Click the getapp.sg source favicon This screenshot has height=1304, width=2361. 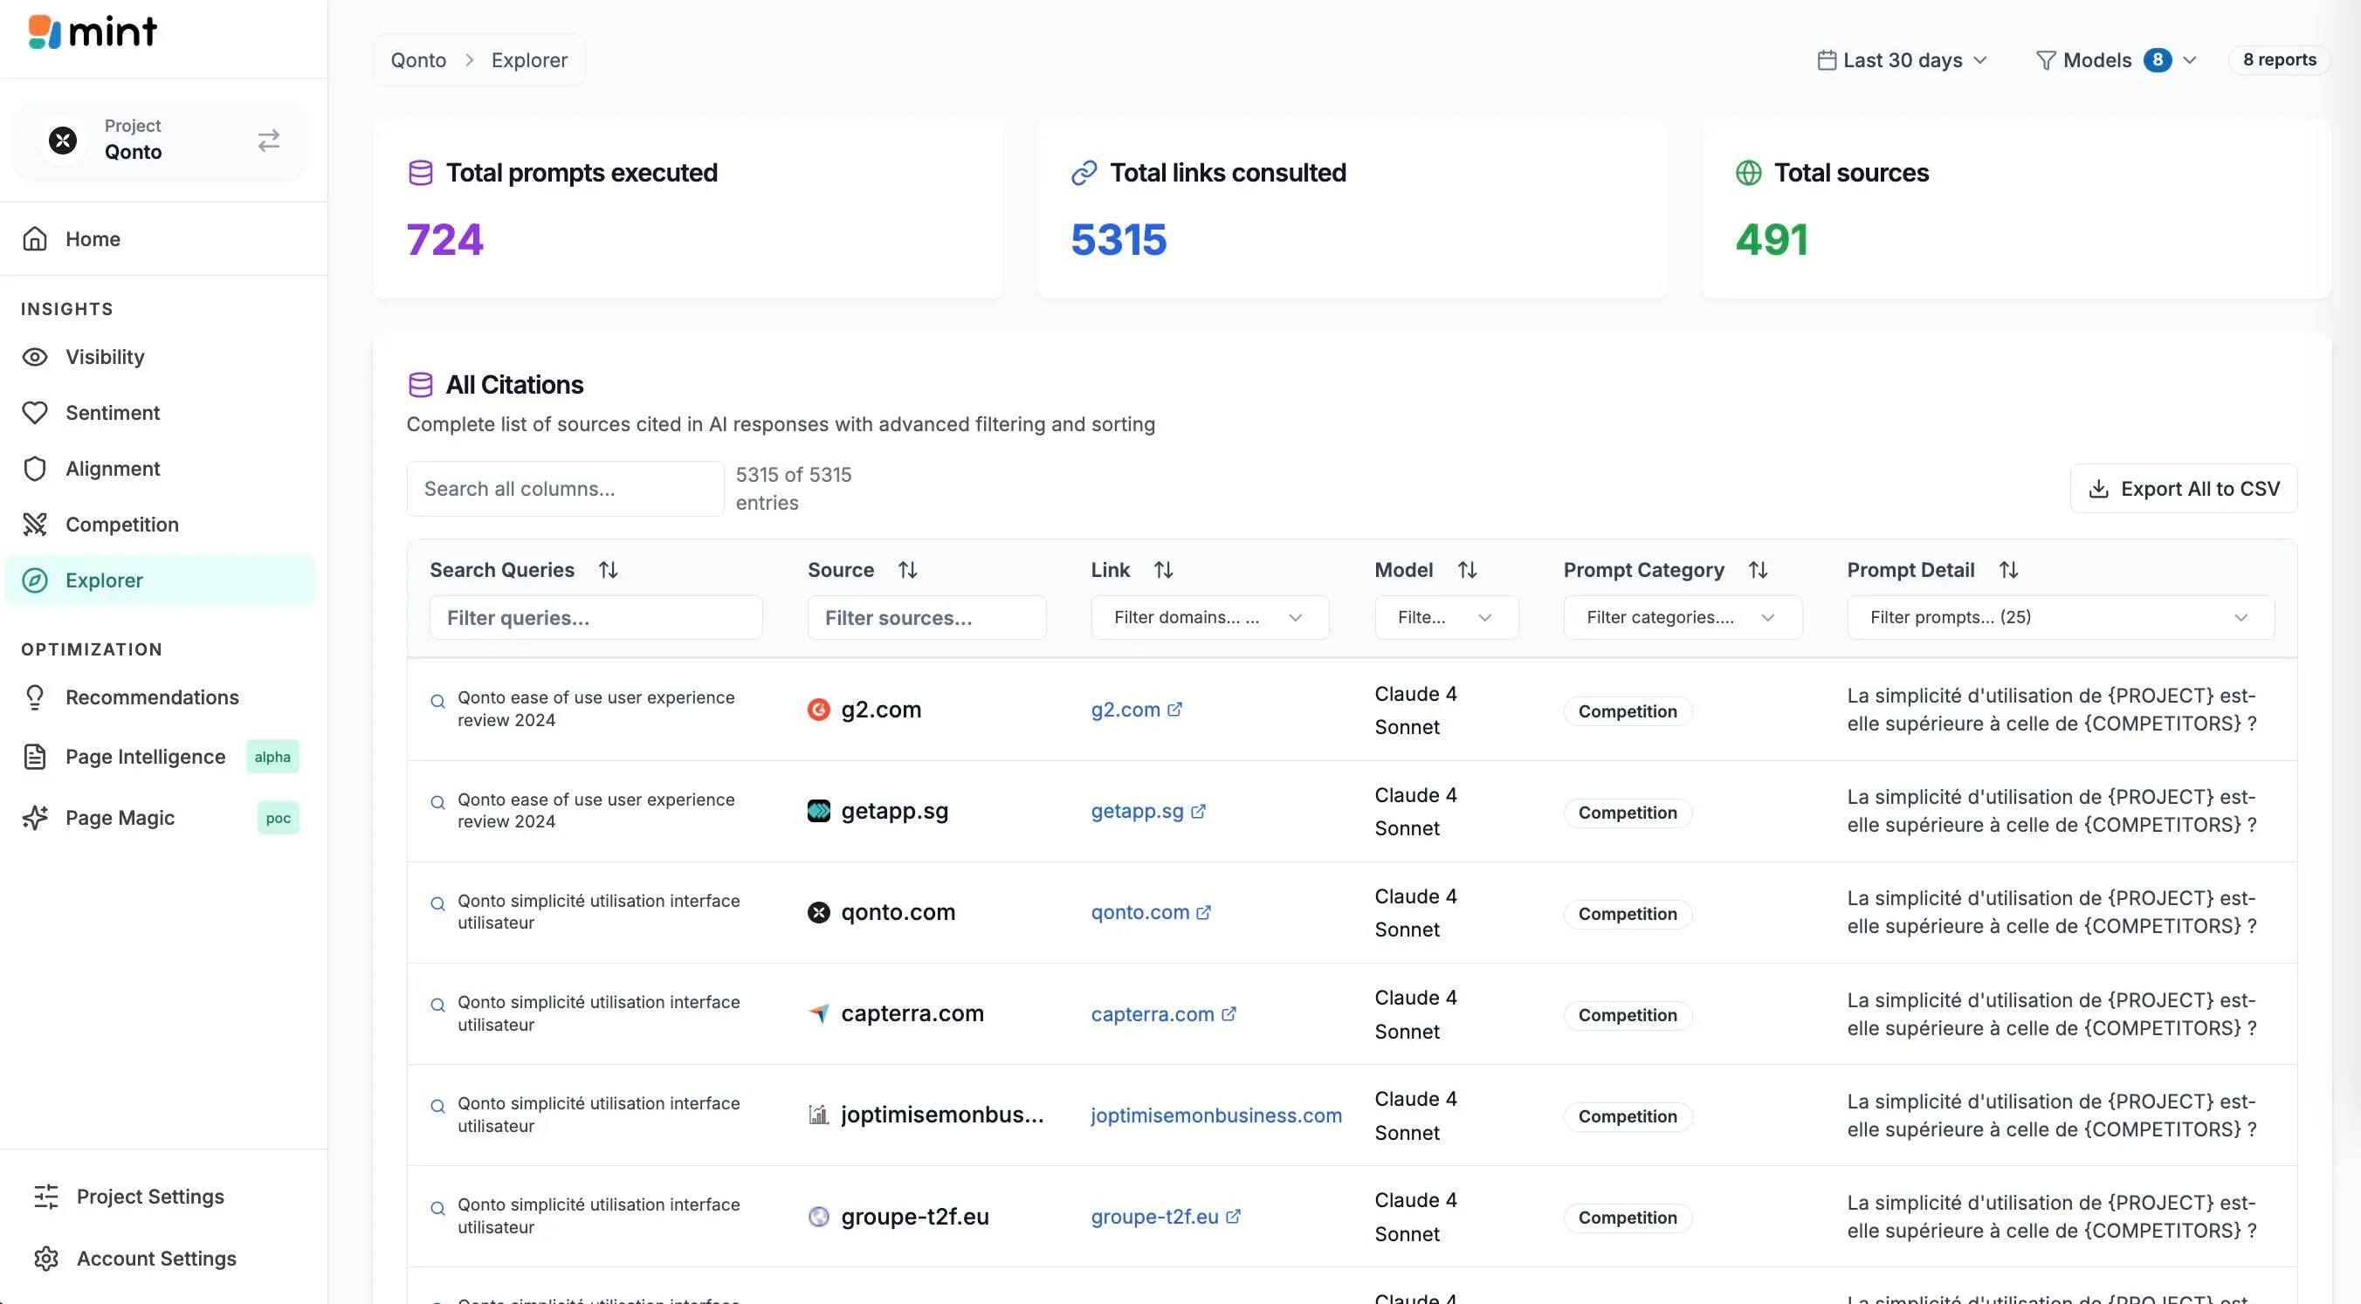click(x=818, y=811)
